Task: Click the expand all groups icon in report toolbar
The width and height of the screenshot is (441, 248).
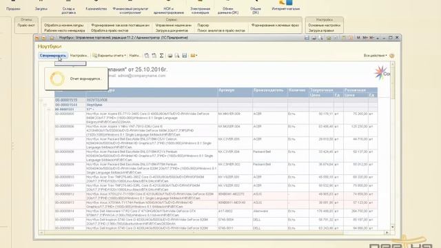Action: (x=147, y=56)
